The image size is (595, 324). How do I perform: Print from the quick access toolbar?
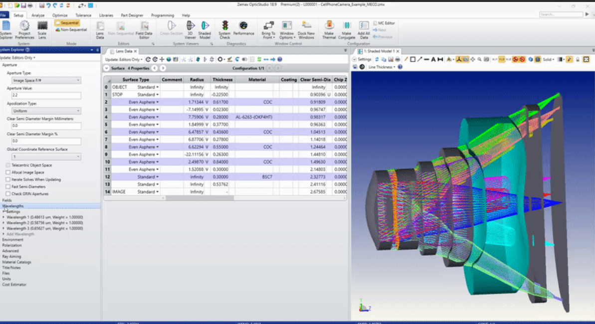pyautogui.click(x=30, y=5)
